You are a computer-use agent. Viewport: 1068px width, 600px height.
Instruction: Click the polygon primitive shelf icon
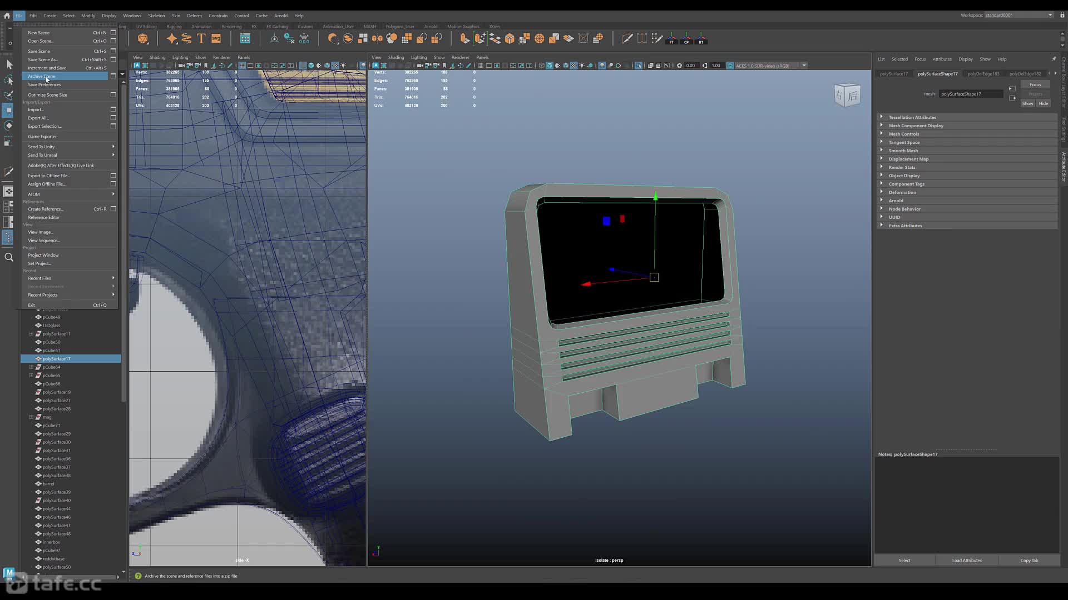[143, 38]
